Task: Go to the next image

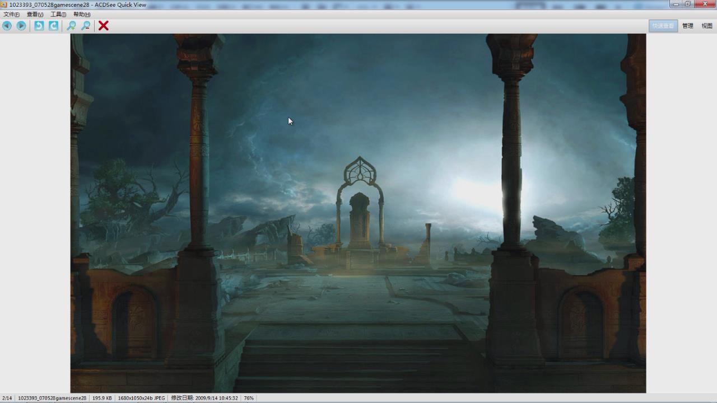Action: click(x=21, y=26)
